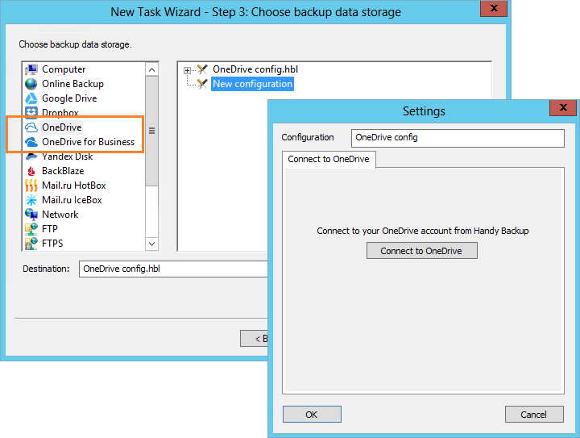This screenshot has width=580, height=438.
Task: Choose the Mail.ru HotBox icon
Action: click(31, 186)
